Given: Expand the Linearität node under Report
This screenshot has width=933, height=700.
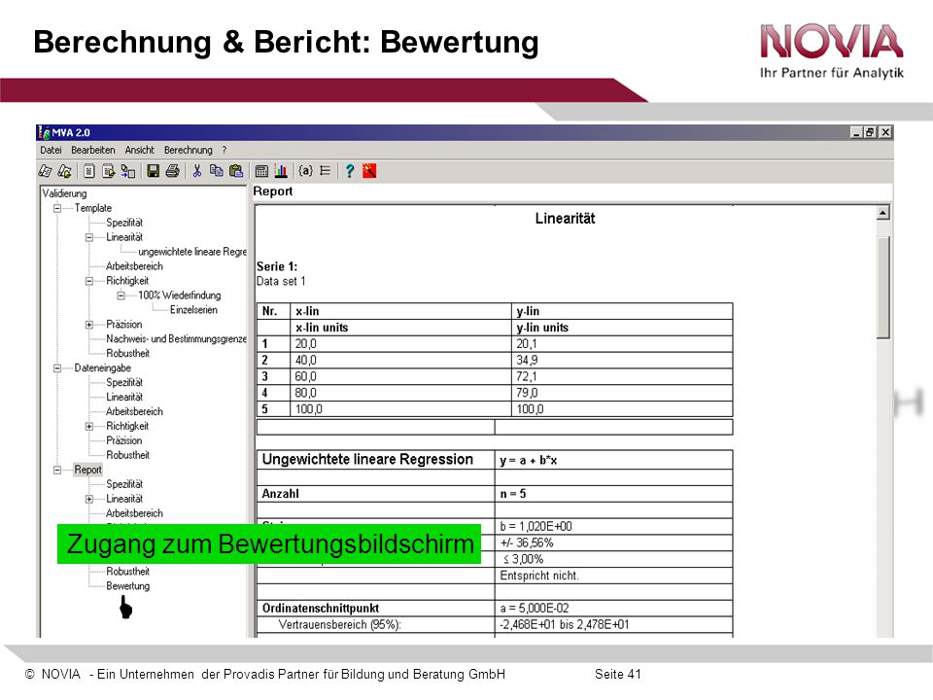Looking at the screenshot, I should point(89,500).
